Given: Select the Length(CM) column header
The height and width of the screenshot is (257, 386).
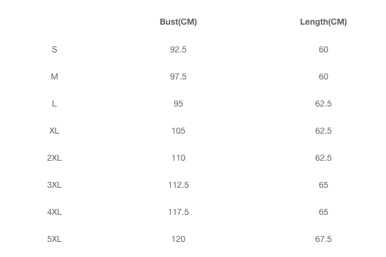Looking at the screenshot, I should point(323,22).
